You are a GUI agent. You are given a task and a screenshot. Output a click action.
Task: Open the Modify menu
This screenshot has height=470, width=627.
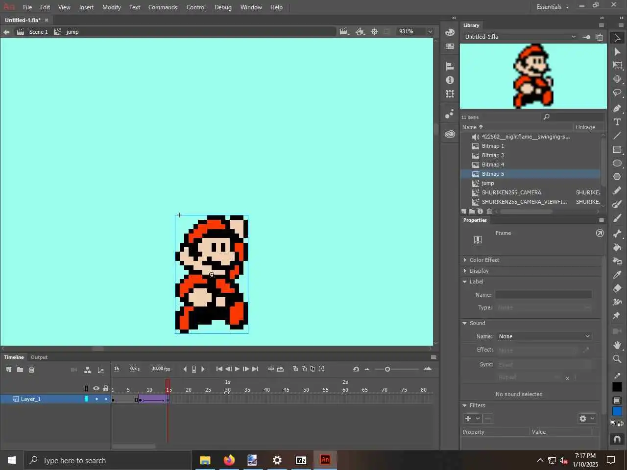[x=111, y=7]
